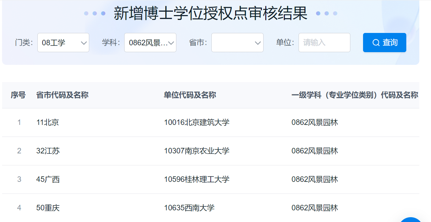Image resolution: width=431 pixels, height=222 pixels.
Task: Select the 50重庆 cell
Action: pyautogui.click(x=48, y=208)
